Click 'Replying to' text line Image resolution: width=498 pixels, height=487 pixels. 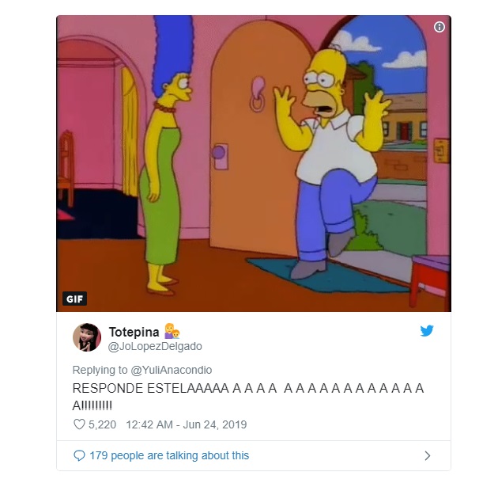142,370
